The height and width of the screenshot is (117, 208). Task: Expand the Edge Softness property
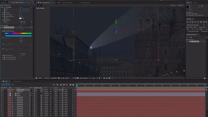[x=3, y=17]
